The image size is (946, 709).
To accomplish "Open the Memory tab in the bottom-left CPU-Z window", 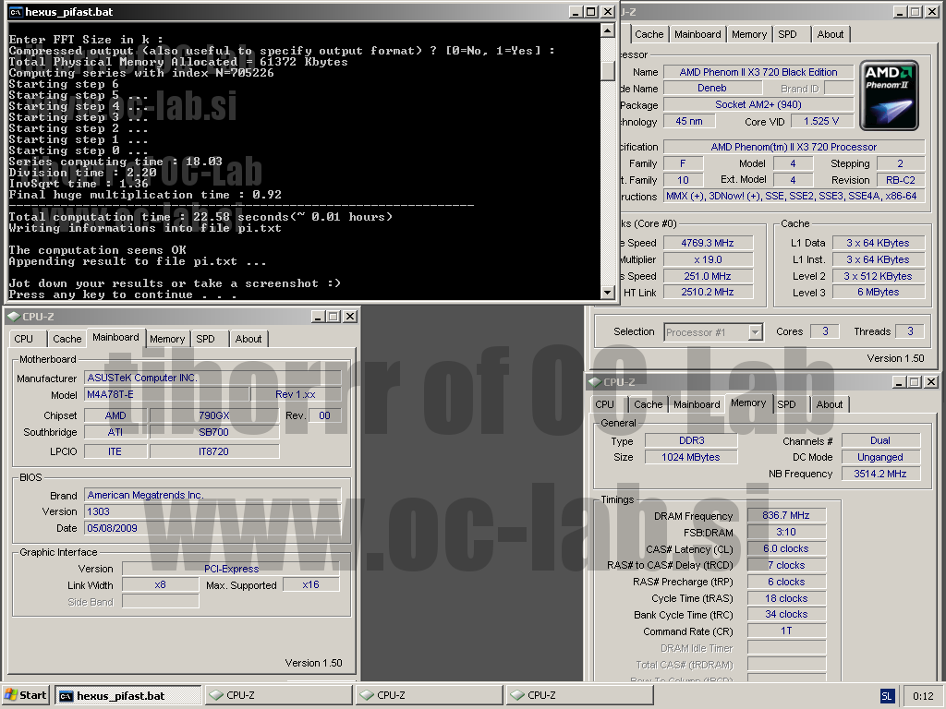I will point(167,339).
